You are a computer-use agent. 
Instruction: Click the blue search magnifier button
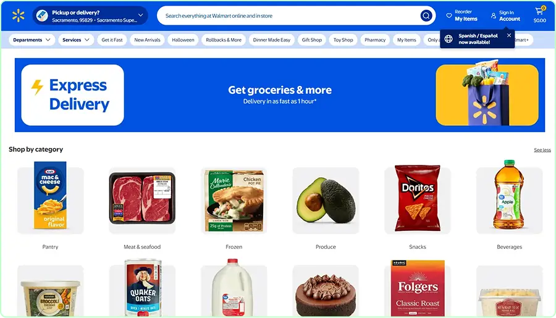click(x=426, y=15)
